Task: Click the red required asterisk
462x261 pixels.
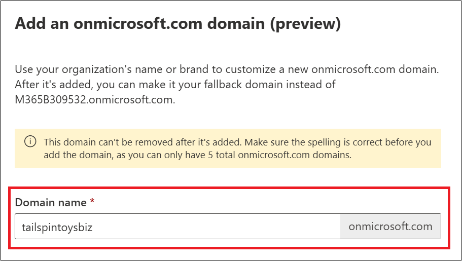Action: (92, 203)
